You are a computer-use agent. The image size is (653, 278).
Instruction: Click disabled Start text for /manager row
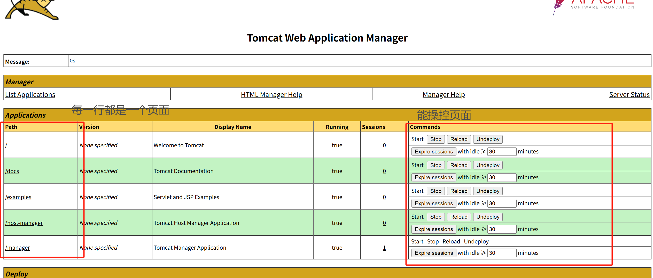(x=417, y=241)
